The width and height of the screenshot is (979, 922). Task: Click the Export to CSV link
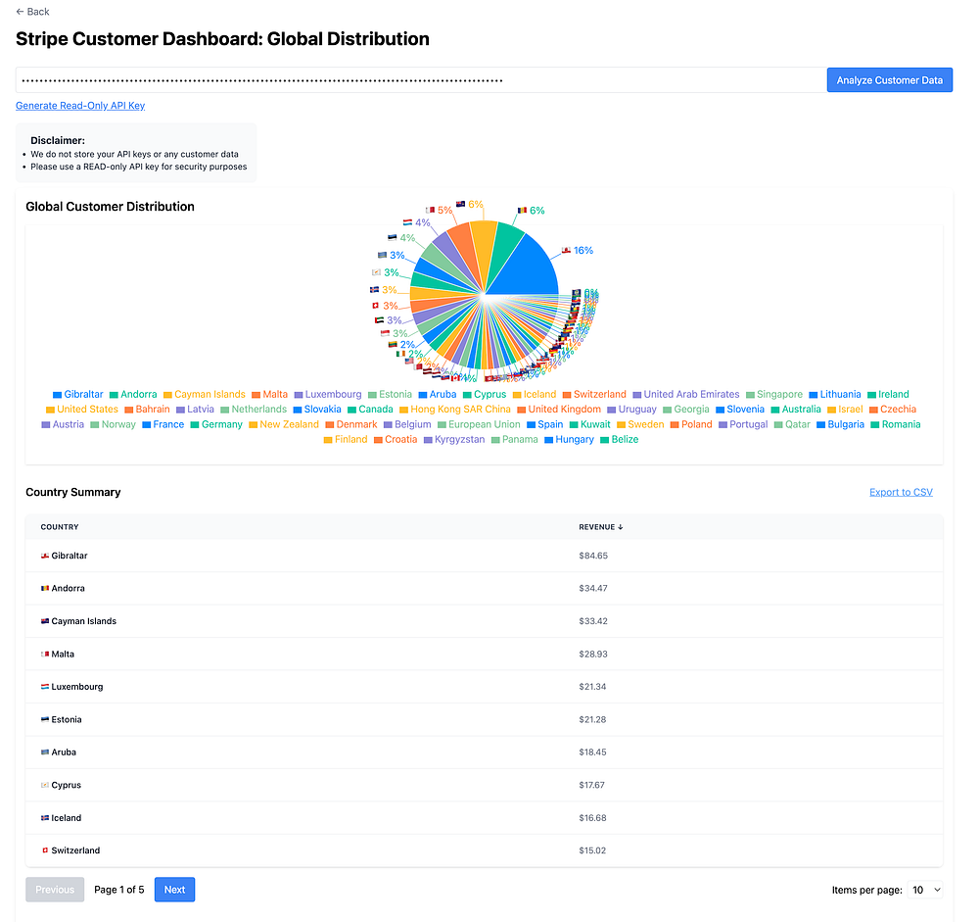(901, 492)
